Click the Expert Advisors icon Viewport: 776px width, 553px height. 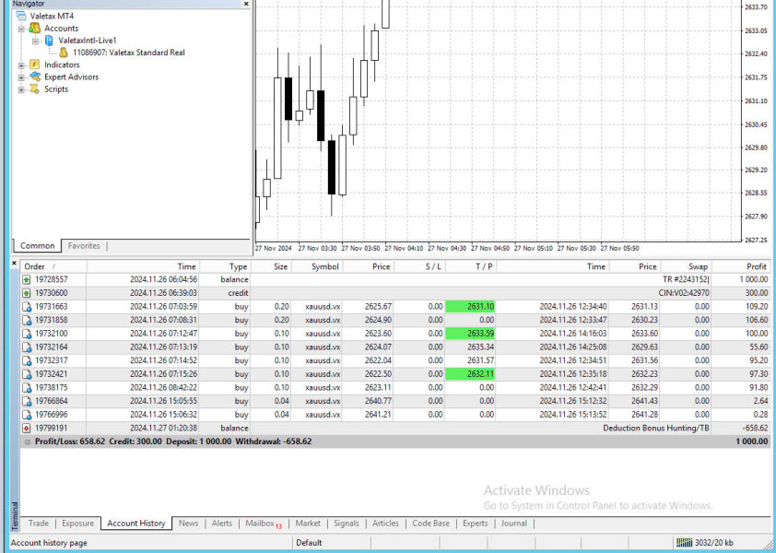click(x=35, y=76)
